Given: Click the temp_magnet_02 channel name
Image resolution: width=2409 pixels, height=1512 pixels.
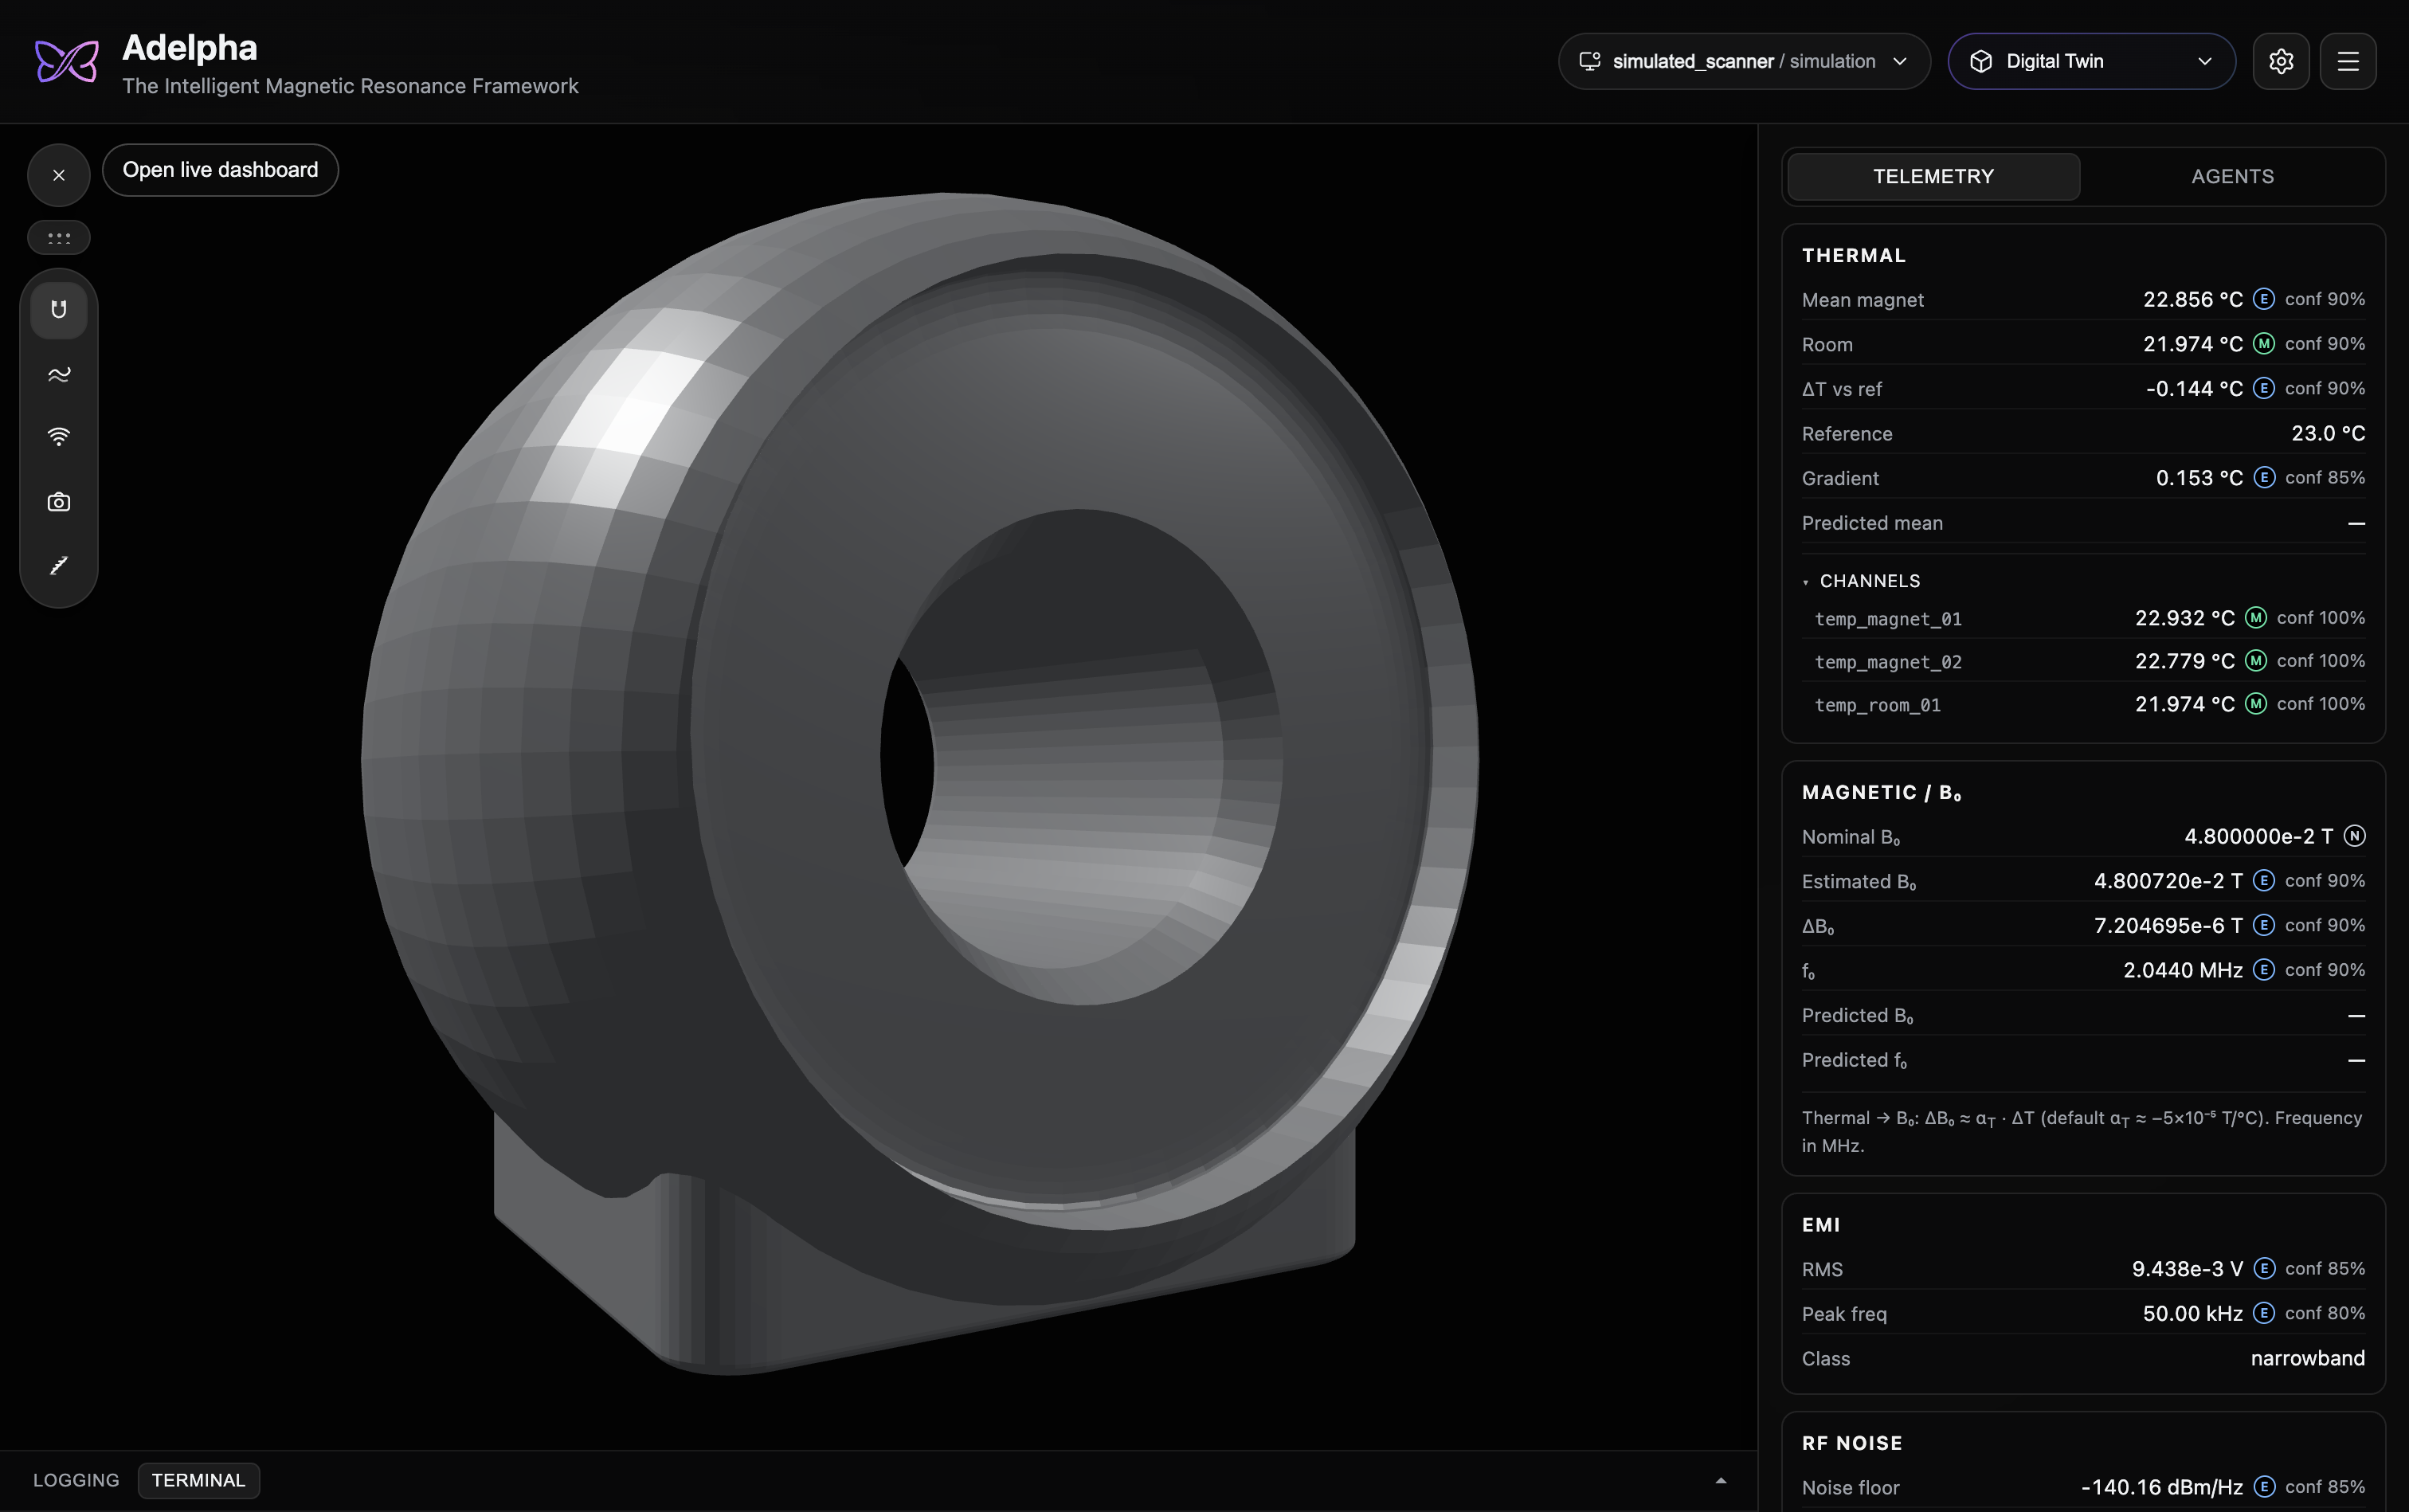Looking at the screenshot, I should [1888, 662].
